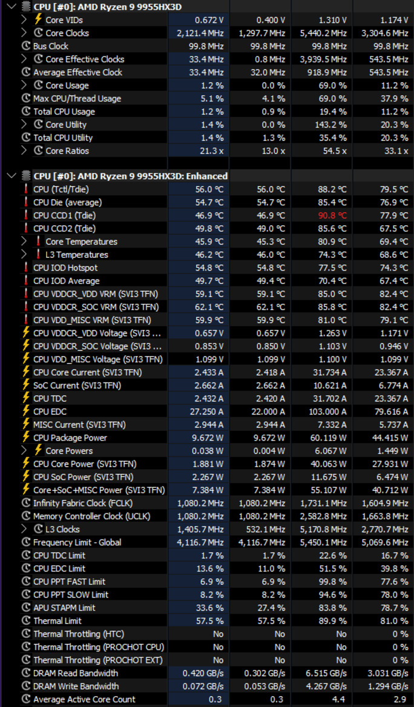Expand the Core Clocks subtree
The width and height of the screenshot is (414, 707).
pyautogui.click(x=24, y=33)
